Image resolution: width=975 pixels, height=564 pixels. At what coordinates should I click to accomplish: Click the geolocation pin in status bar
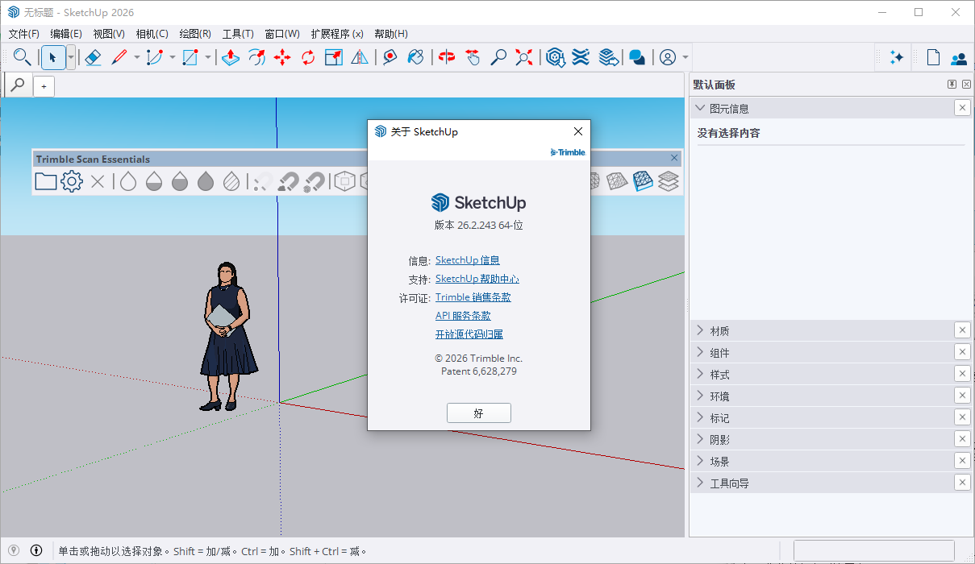pyautogui.click(x=14, y=550)
